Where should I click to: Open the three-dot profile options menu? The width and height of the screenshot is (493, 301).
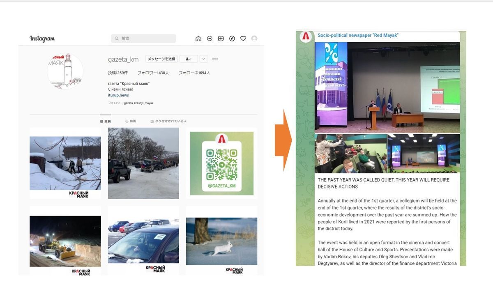click(215, 59)
